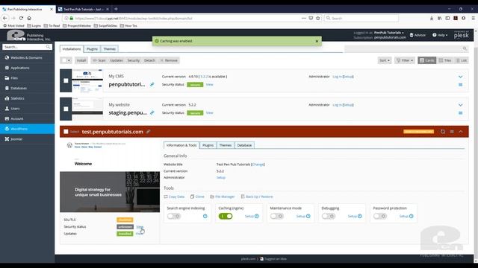Open PenPub Tutorials user dropdown
The width and height of the screenshot is (478, 268).
click(388, 33)
